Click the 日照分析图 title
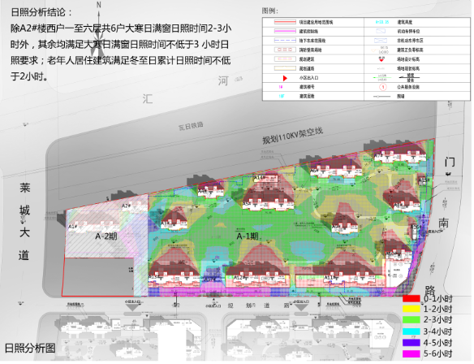The height and width of the screenshot is (364, 474). 30,348
